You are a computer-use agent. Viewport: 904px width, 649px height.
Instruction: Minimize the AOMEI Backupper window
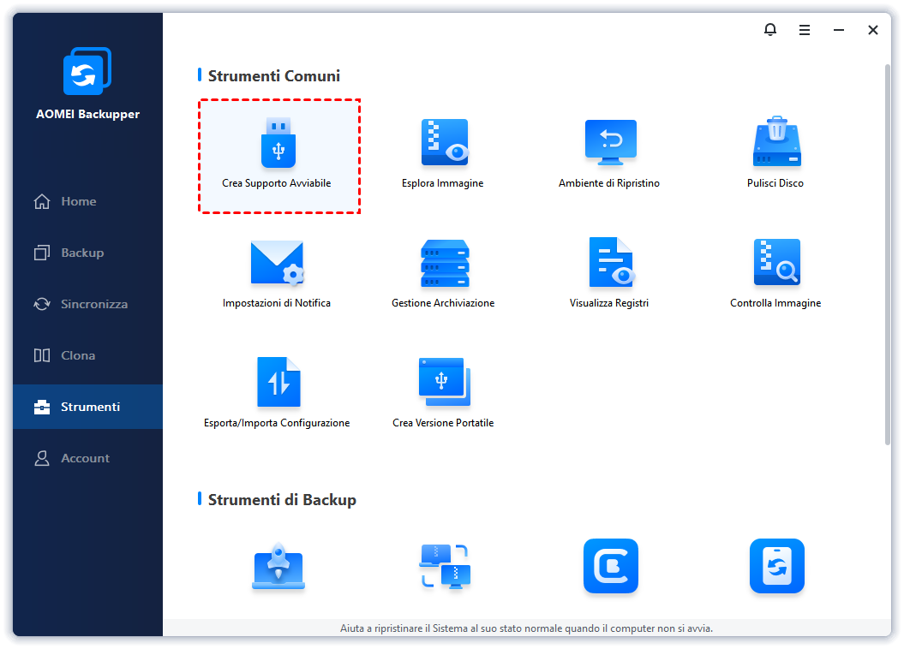(x=839, y=30)
